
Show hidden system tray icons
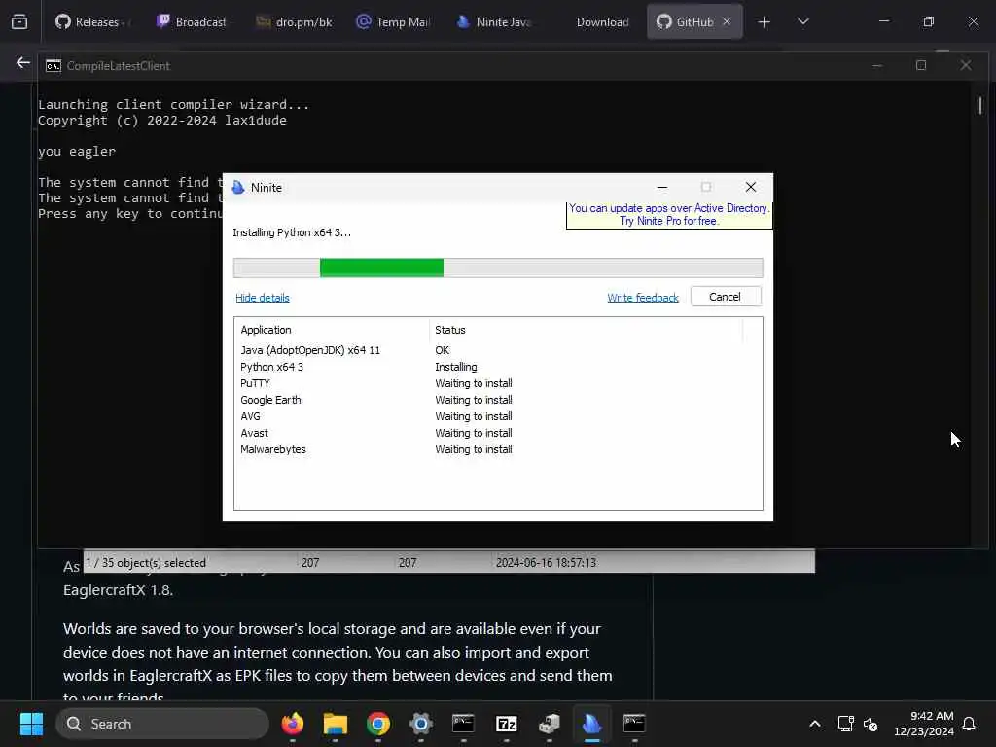pos(815,724)
